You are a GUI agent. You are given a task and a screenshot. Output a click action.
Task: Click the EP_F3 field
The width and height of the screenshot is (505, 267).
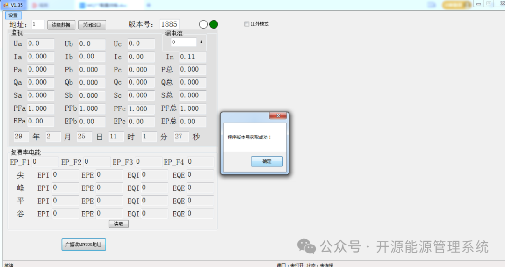click(149, 162)
